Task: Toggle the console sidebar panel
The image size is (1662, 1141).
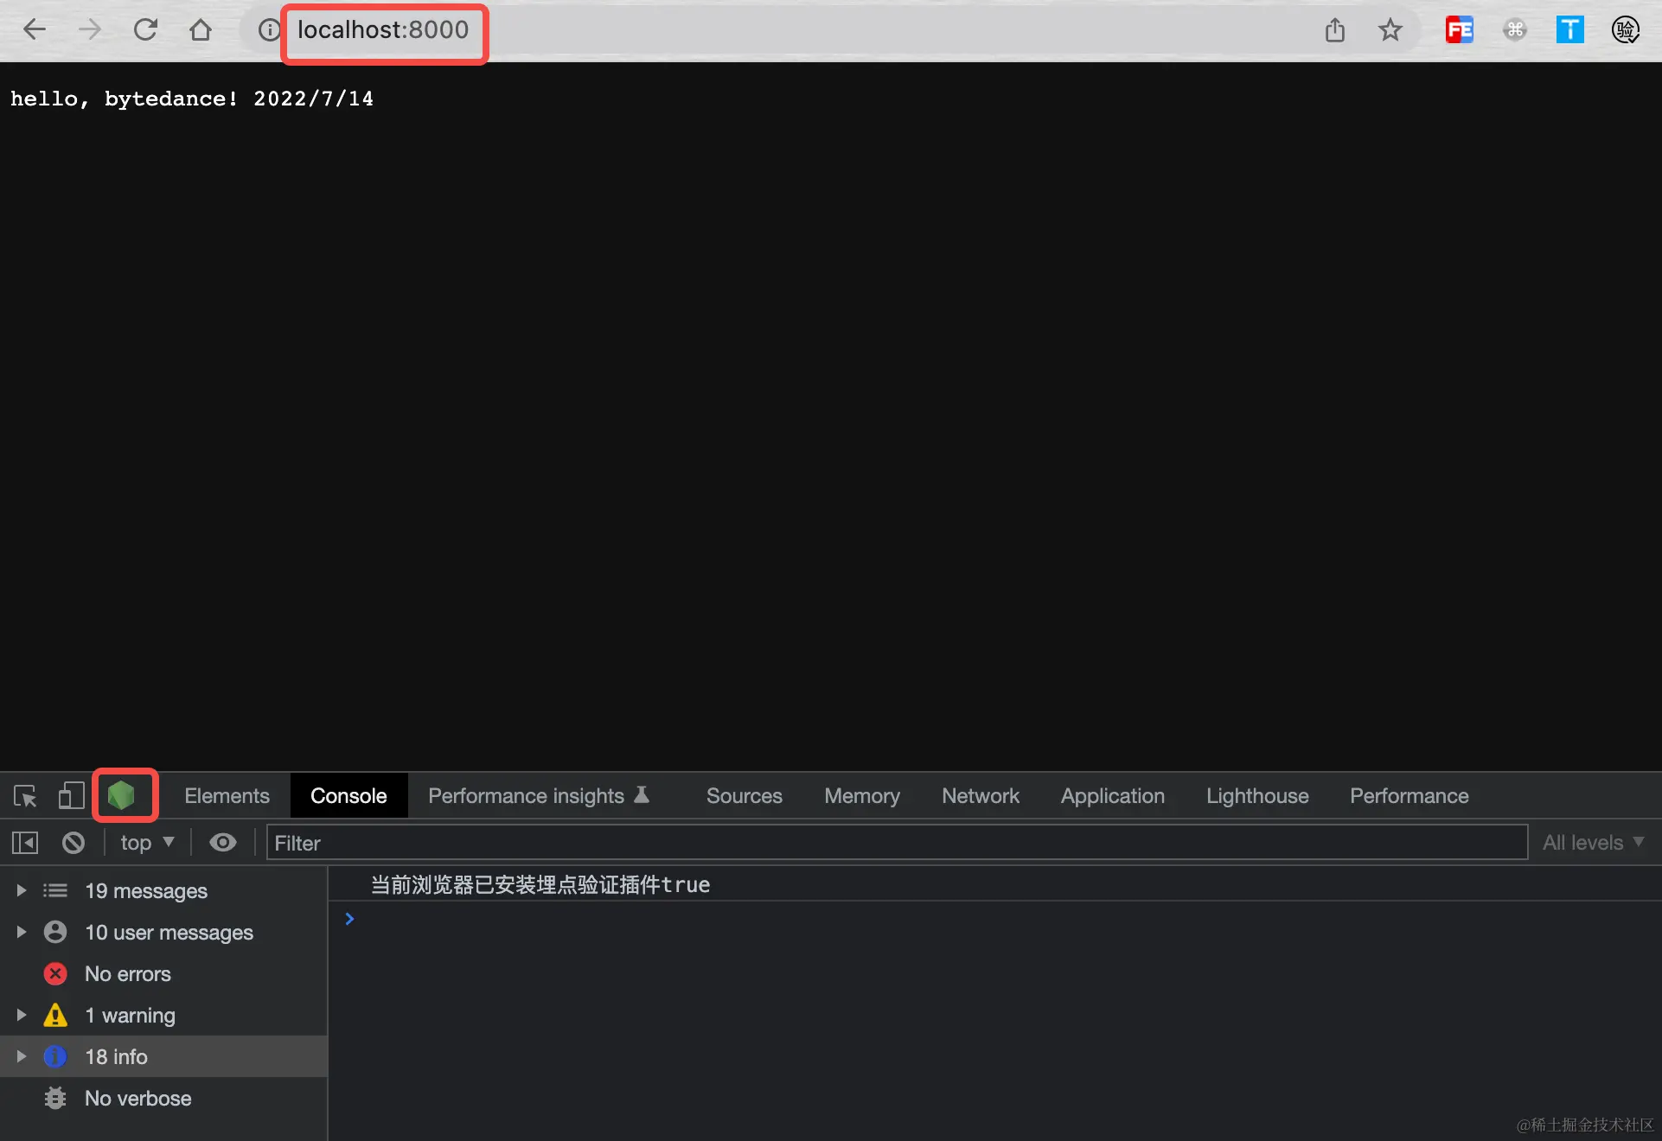Action: pos(25,843)
